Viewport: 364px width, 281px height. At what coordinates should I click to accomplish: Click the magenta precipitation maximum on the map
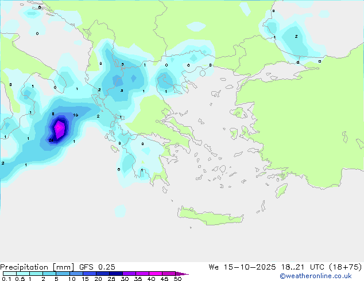(x=59, y=128)
